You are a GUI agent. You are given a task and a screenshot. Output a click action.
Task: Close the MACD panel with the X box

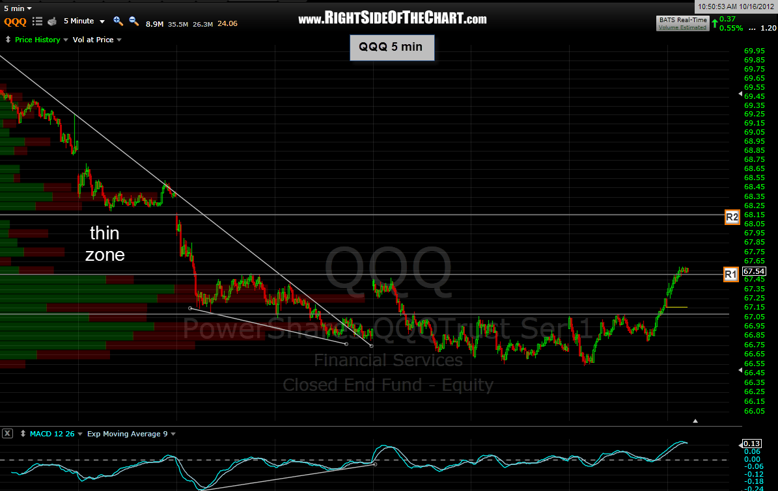[7, 434]
